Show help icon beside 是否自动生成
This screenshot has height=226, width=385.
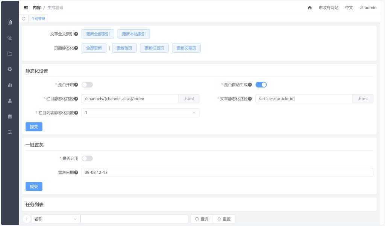250,85
